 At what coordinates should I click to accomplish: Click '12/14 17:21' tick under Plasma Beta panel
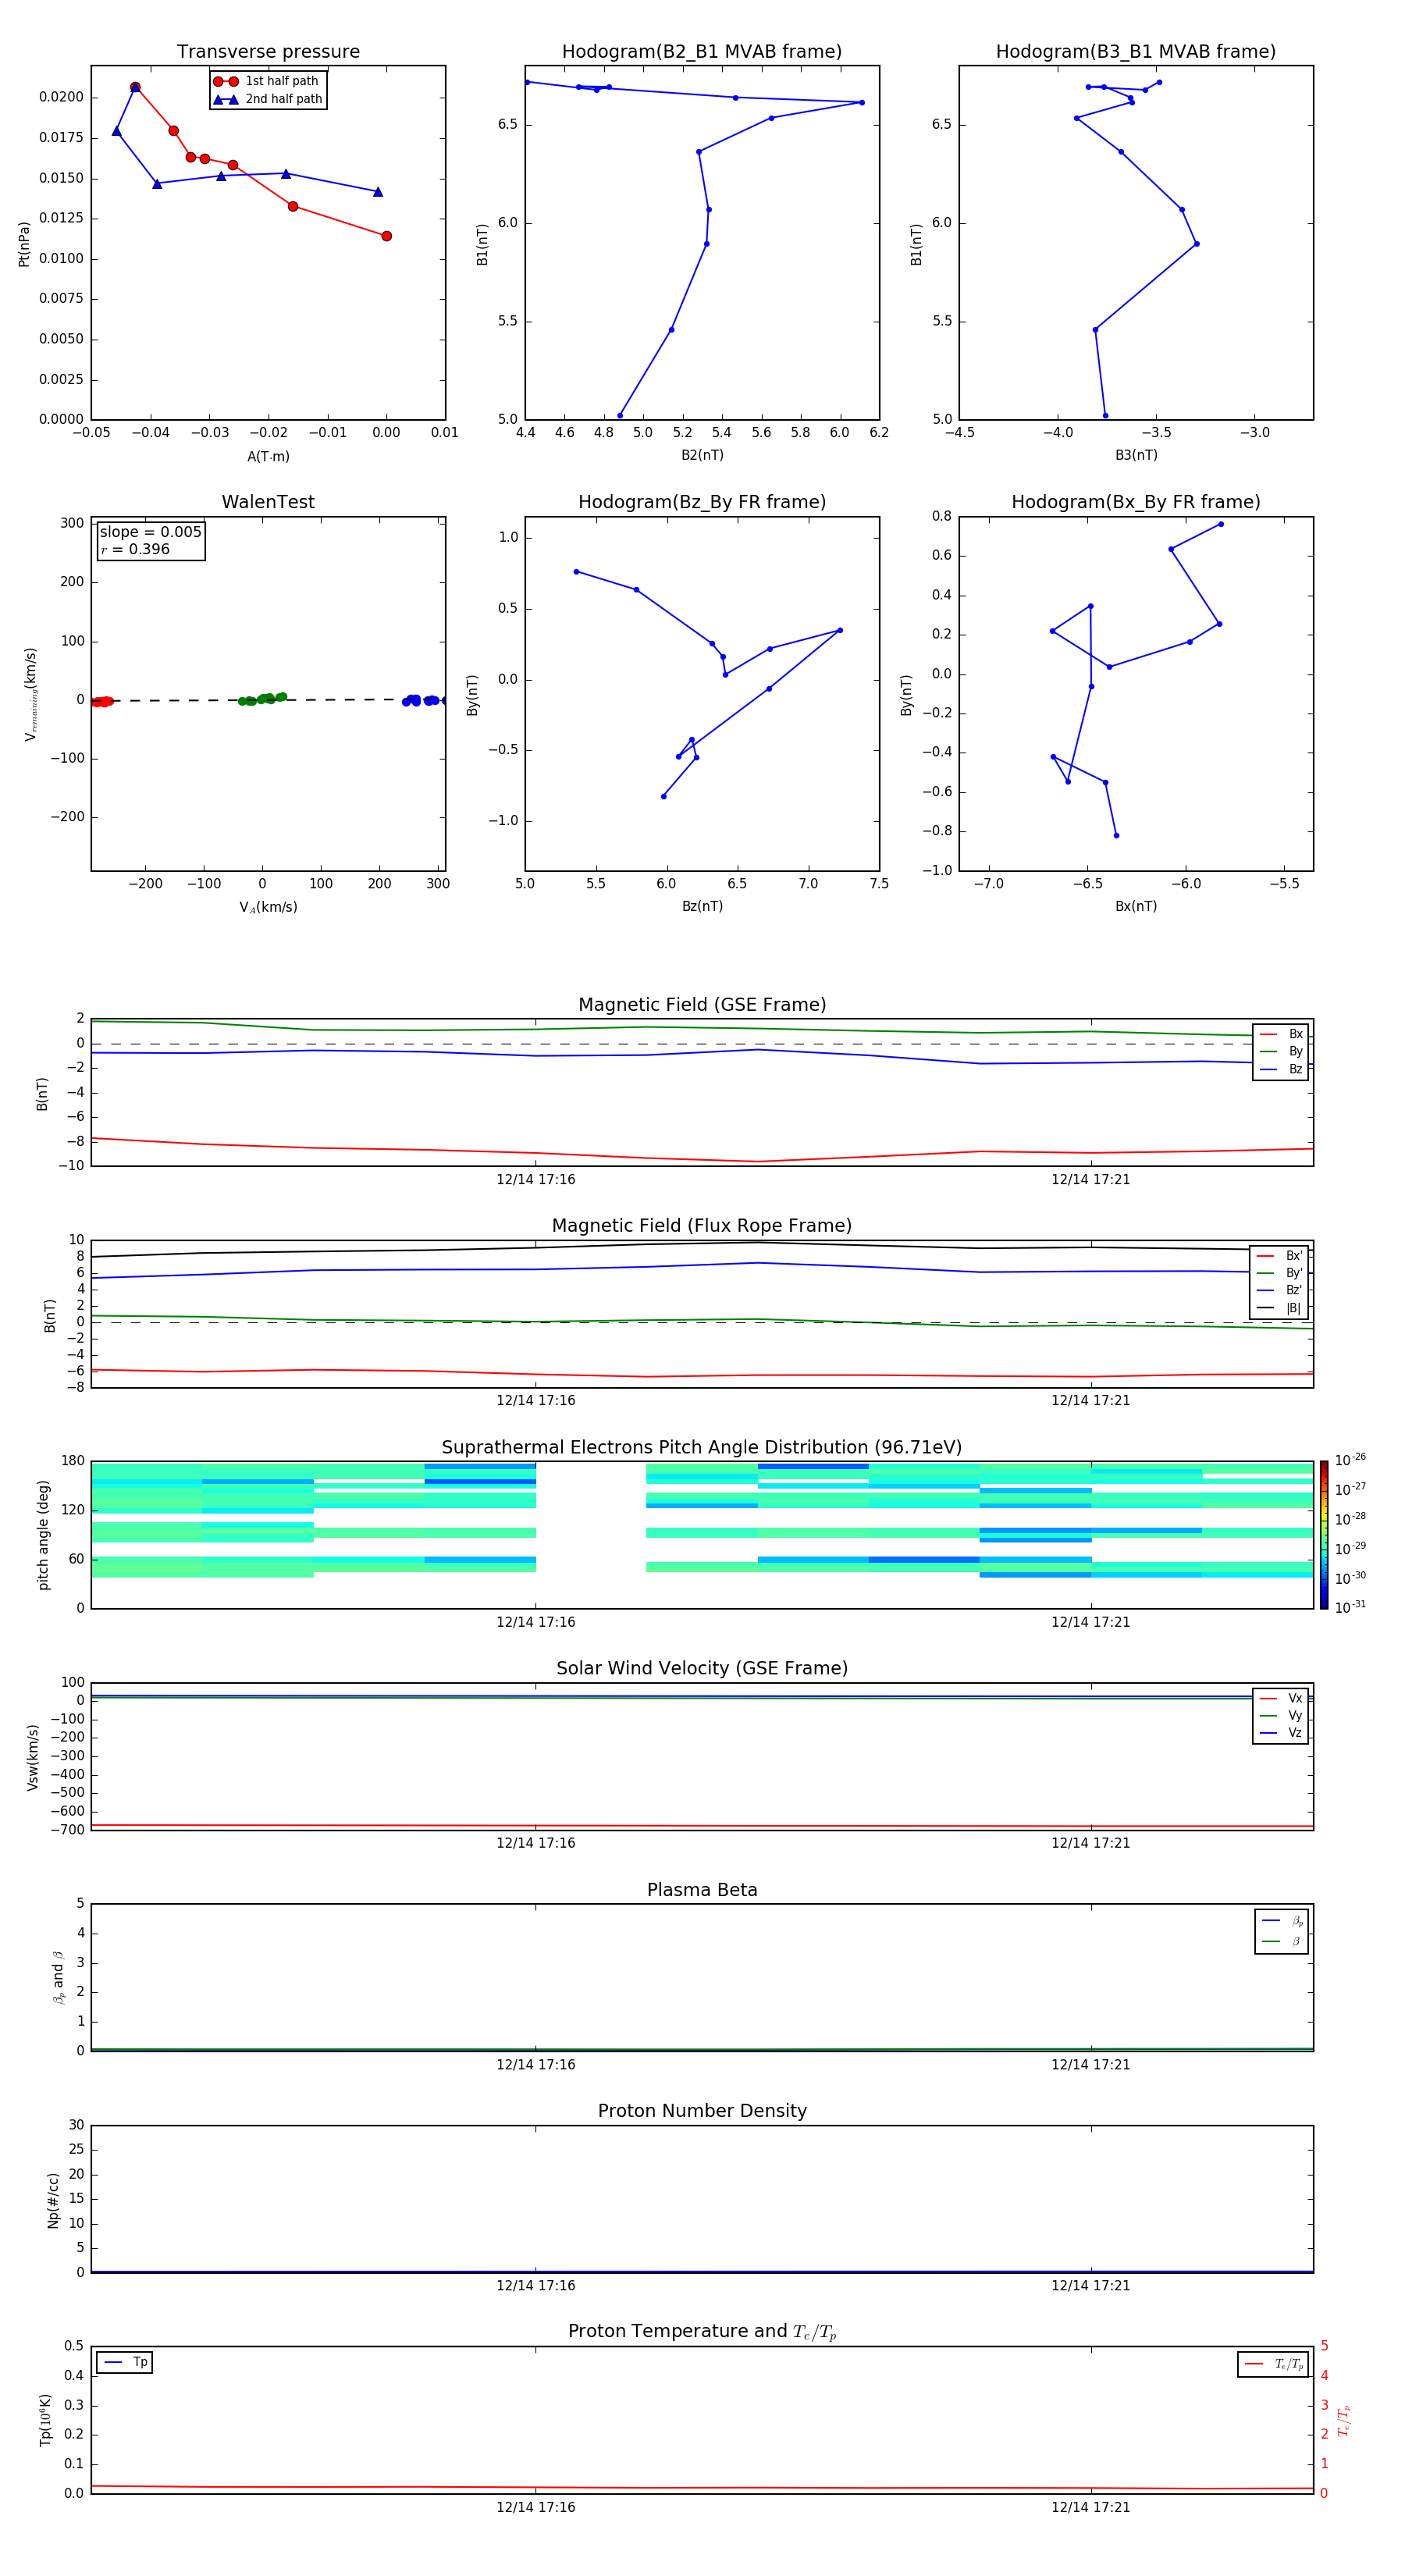point(1090,2064)
